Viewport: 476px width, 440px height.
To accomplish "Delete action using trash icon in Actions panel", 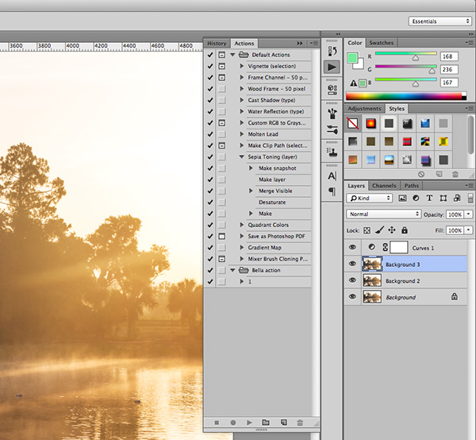I will point(300,423).
